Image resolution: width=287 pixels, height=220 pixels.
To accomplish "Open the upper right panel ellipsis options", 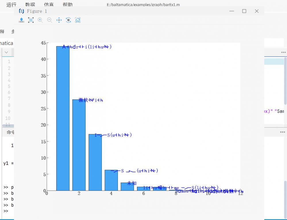I will coord(283,52).
